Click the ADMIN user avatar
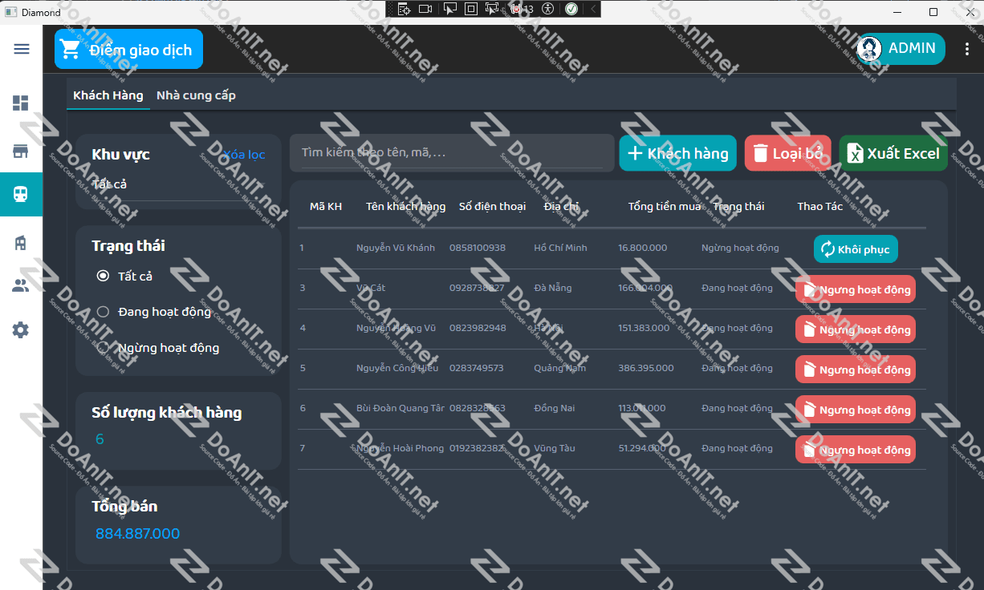Screen dimensions: 984x590 [x=869, y=49]
